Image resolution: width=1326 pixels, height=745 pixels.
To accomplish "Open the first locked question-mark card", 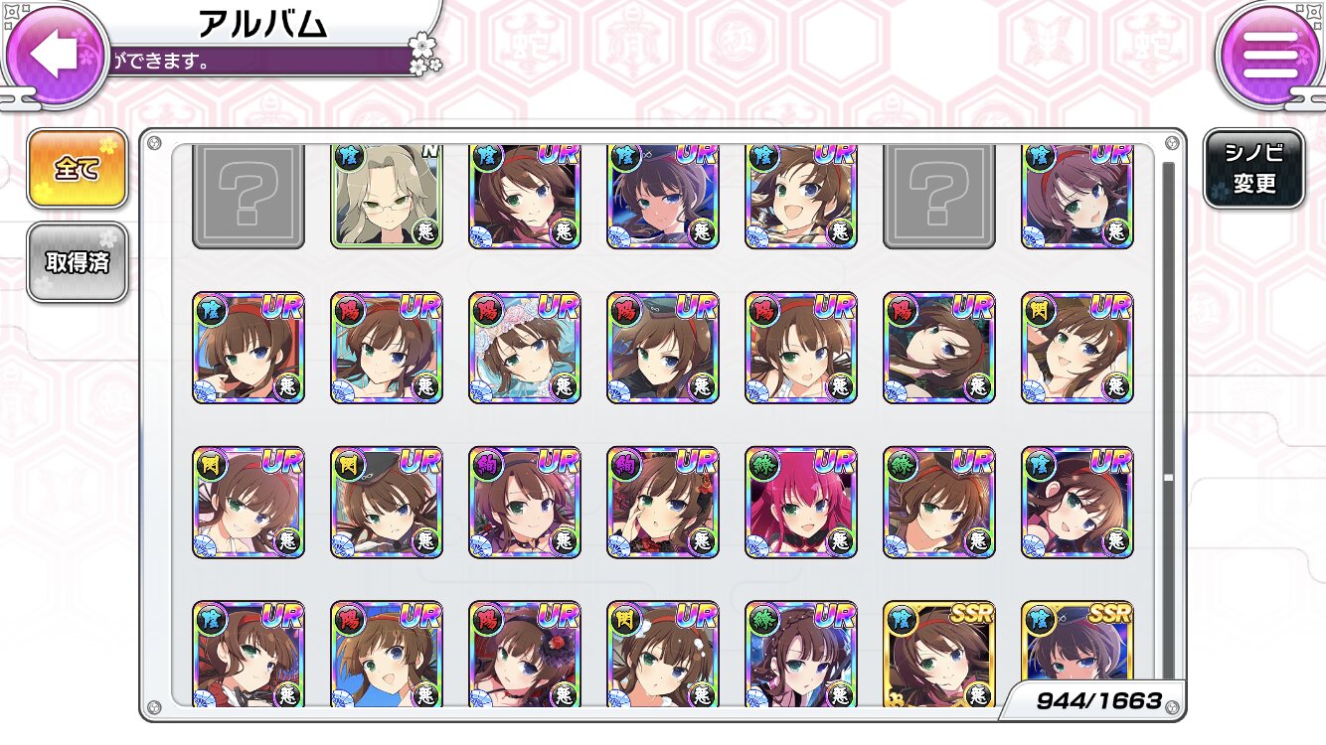I will [248, 196].
